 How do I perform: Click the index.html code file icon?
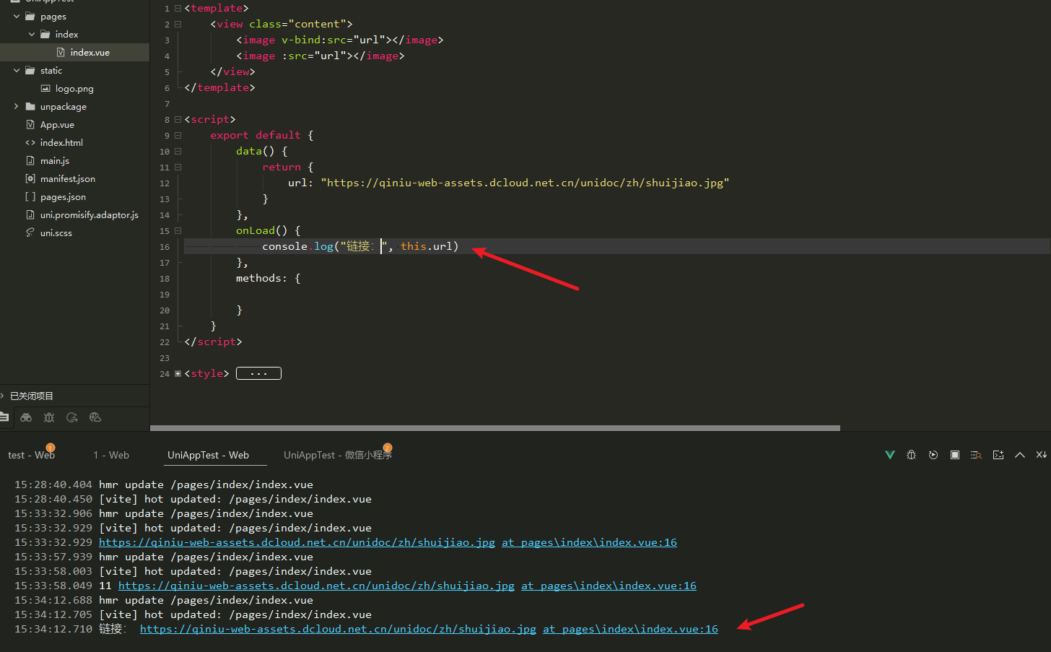(30, 142)
